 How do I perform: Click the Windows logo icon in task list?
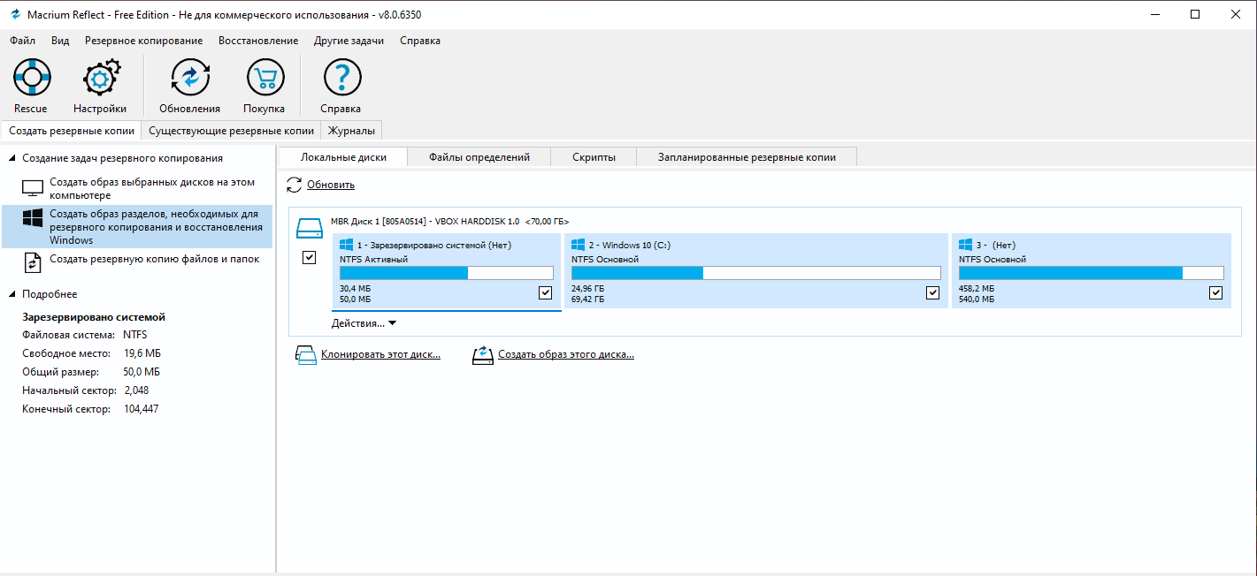[x=33, y=218]
